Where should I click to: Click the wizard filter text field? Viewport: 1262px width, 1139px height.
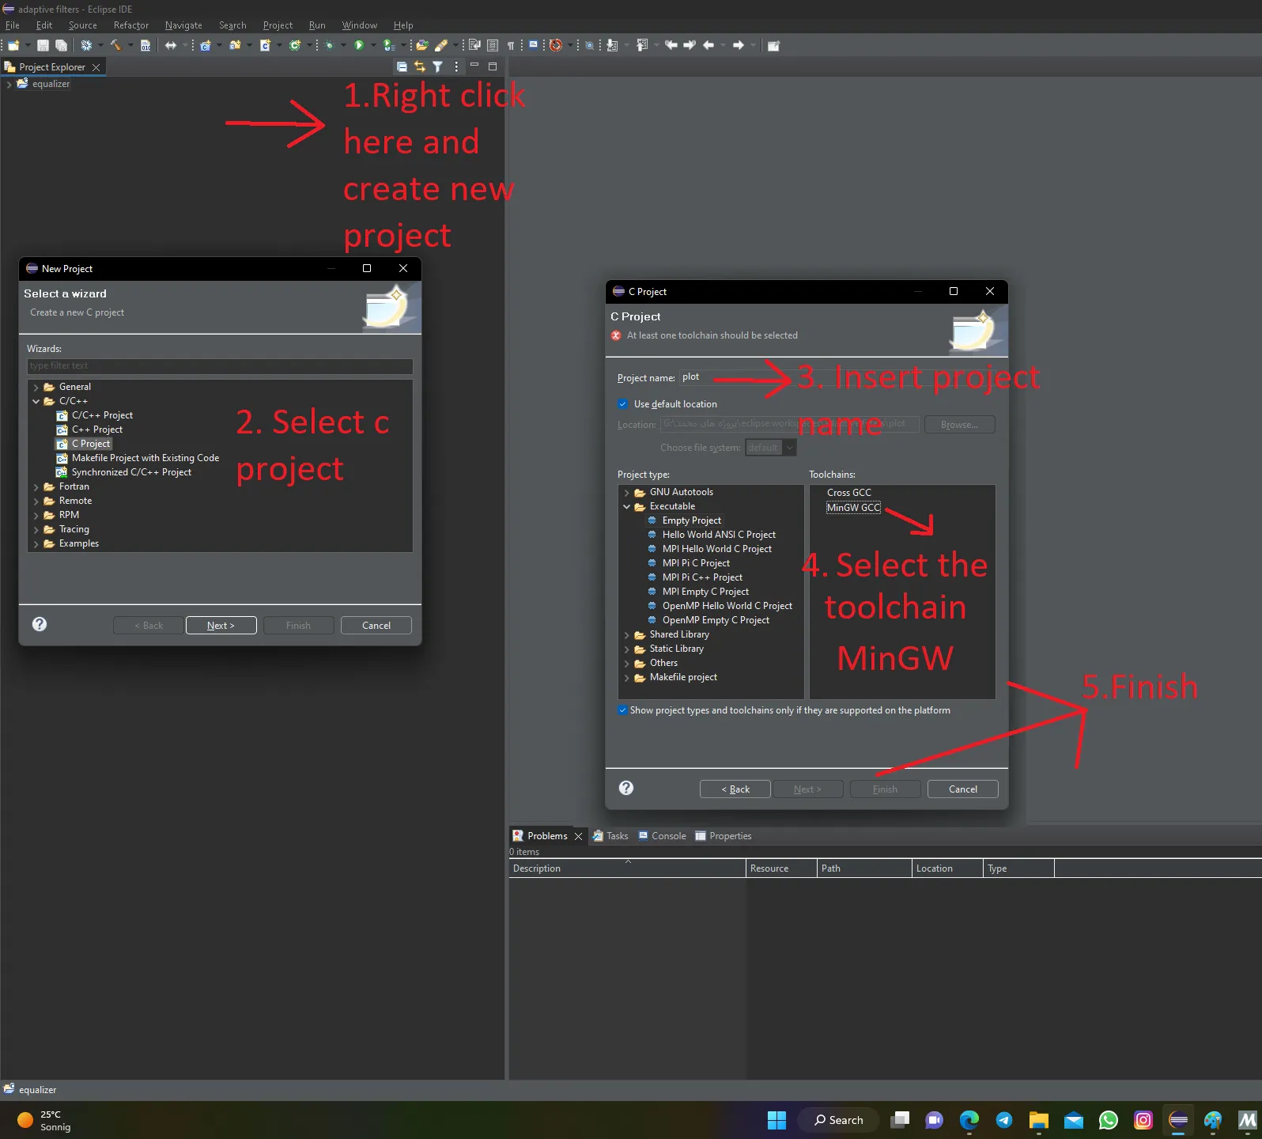click(220, 365)
